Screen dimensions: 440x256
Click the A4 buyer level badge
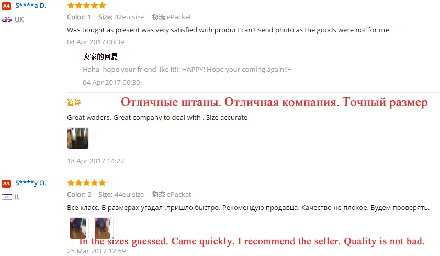point(6,6)
